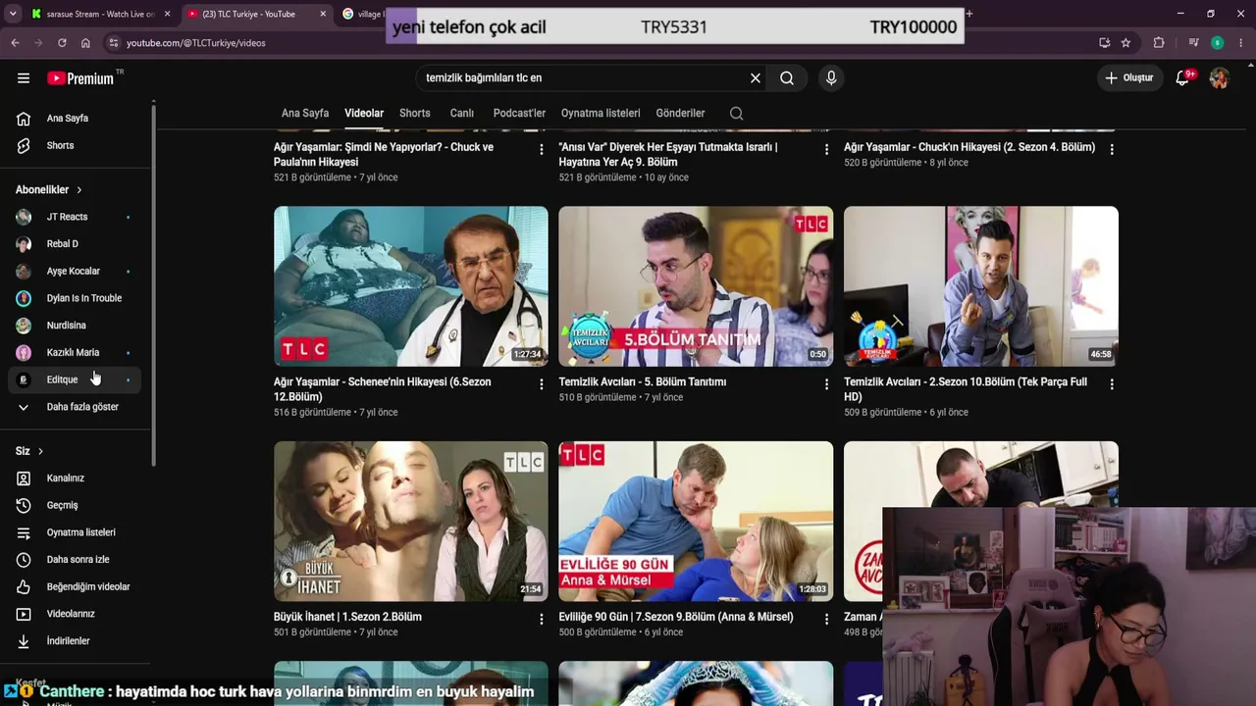Search within the TLC Turkiye channel
Viewport: 1256px width, 706px height.
(736, 114)
